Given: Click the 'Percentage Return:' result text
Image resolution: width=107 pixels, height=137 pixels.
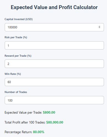Looking at the screenshot, I should click(18, 132).
